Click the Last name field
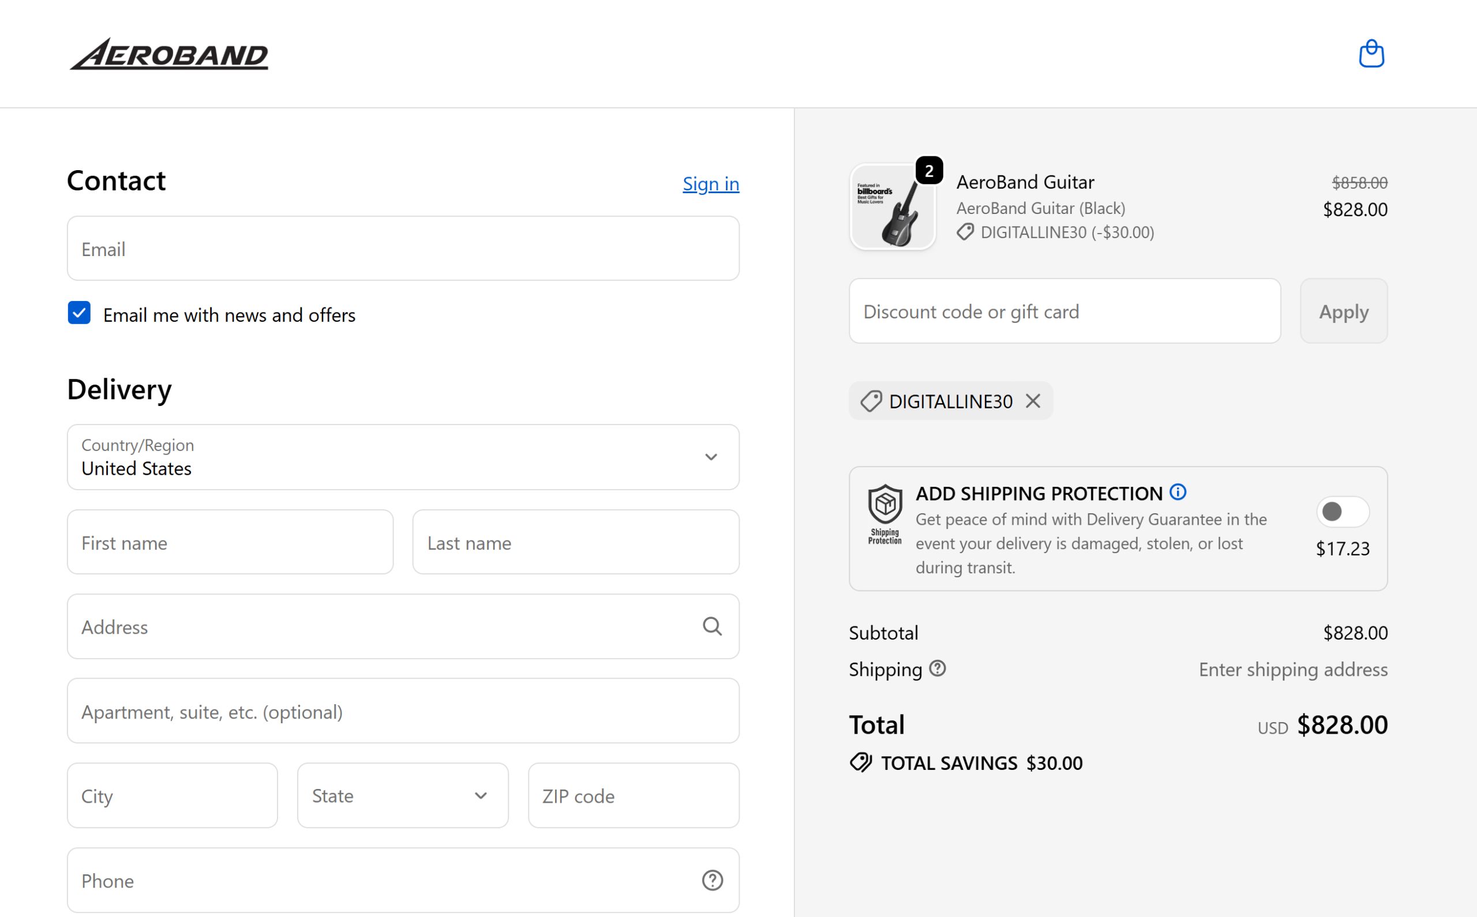This screenshot has height=917, width=1477. (576, 542)
